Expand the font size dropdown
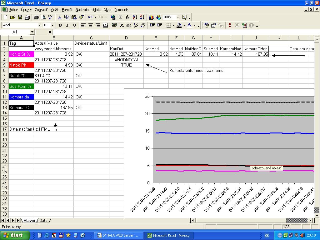The width and height of the screenshot is (320, 240). 52,25
